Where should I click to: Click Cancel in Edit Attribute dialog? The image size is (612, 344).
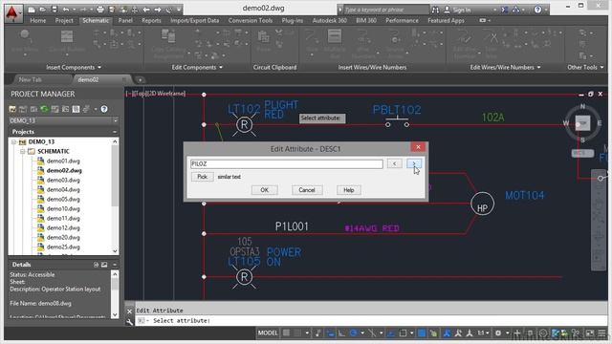(307, 190)
